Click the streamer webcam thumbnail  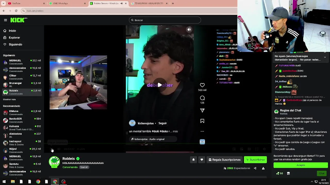point(78,82)
